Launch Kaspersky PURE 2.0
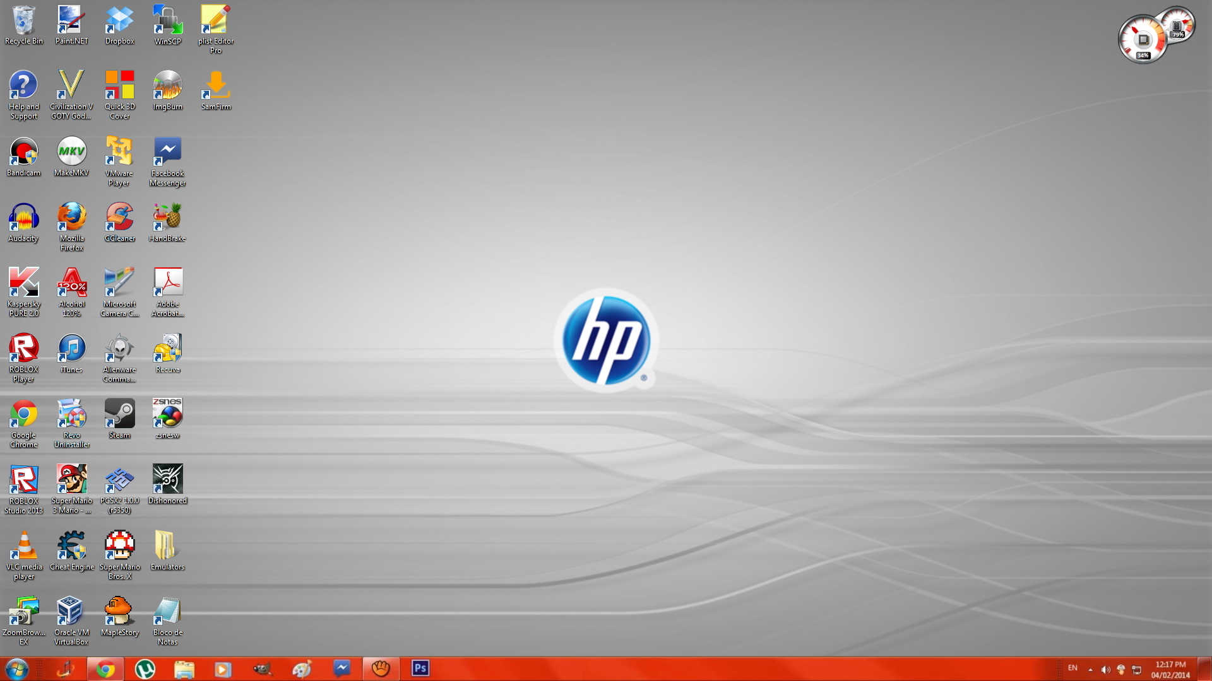 (x=23, y=293)
